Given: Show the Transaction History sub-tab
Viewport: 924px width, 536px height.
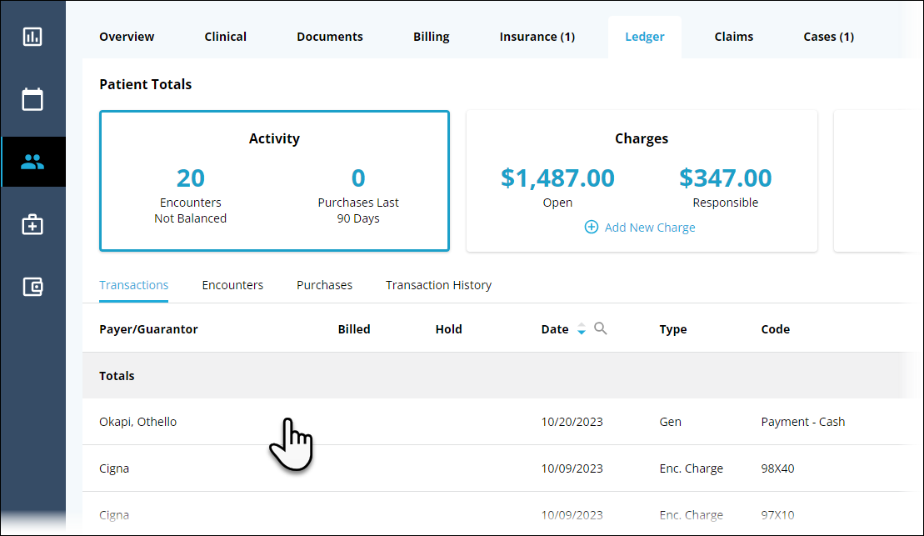Looking at the screenshot, I should pyautogui.click(x=438, y=285).
